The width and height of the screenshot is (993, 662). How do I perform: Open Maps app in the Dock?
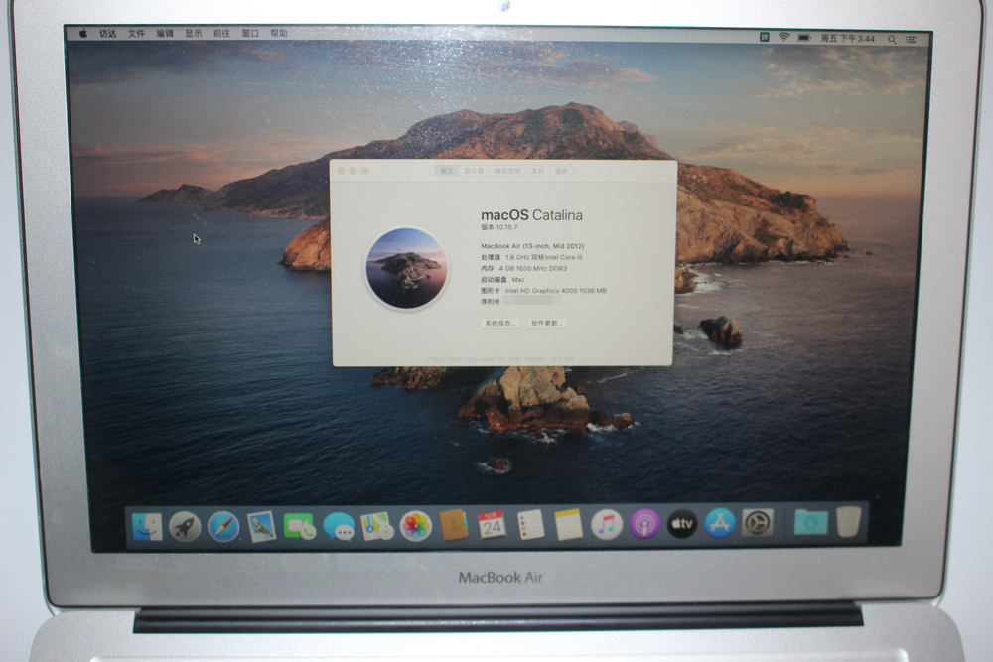(x=376, y=527)
